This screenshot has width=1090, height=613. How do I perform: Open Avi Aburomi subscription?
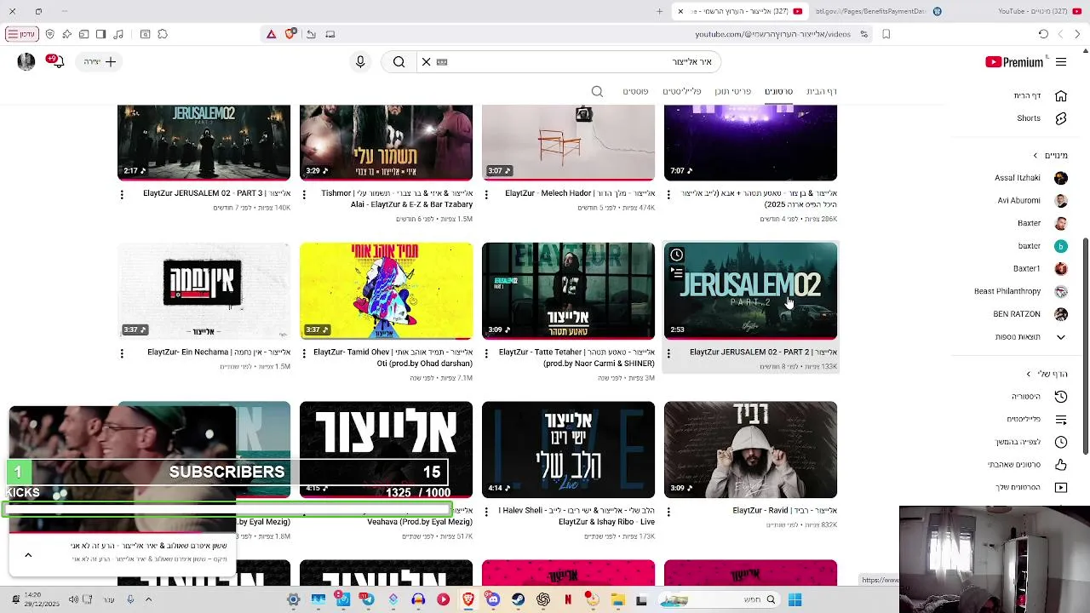coord(1032,201)
